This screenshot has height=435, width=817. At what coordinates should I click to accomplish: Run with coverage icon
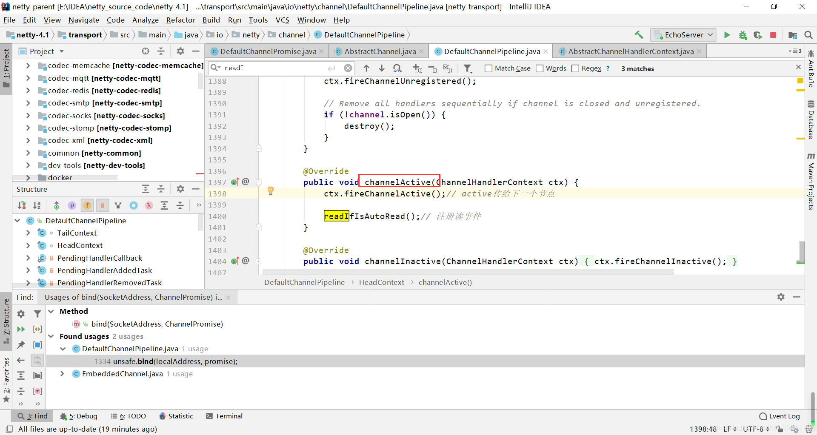[758, 35]
